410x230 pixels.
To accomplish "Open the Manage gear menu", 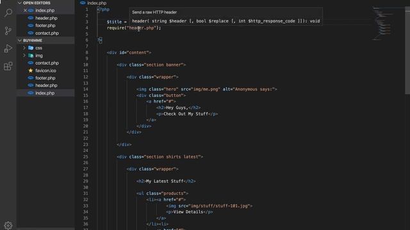I will [x=8, y=226].
